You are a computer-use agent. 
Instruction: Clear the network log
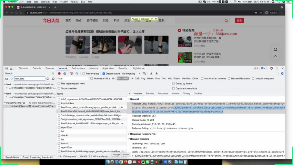pos(64,74)
